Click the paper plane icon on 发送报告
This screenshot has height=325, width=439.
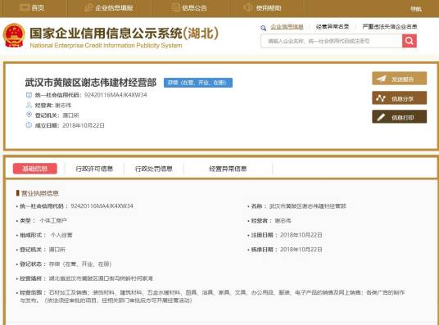381,79
